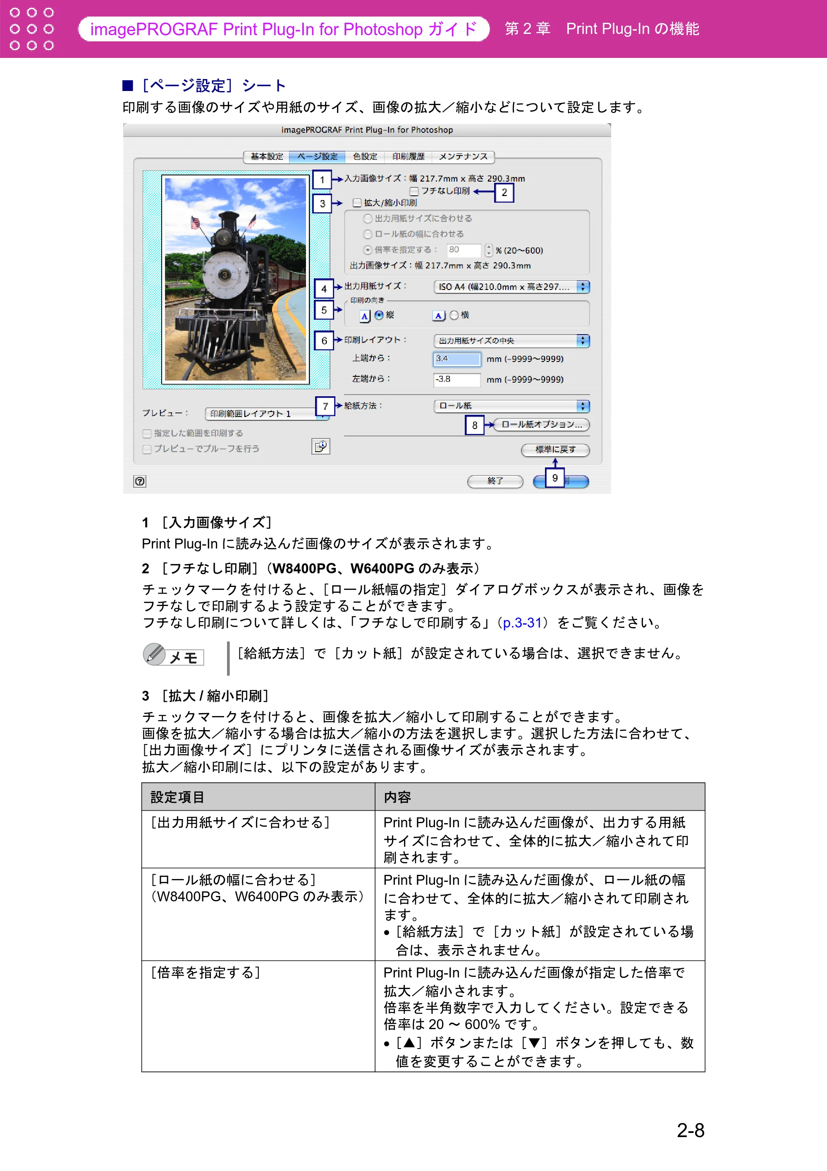Switch to 色設定 tab
Image resolution: width=827 pixels, height=1171 pixels.
point(365,157)
